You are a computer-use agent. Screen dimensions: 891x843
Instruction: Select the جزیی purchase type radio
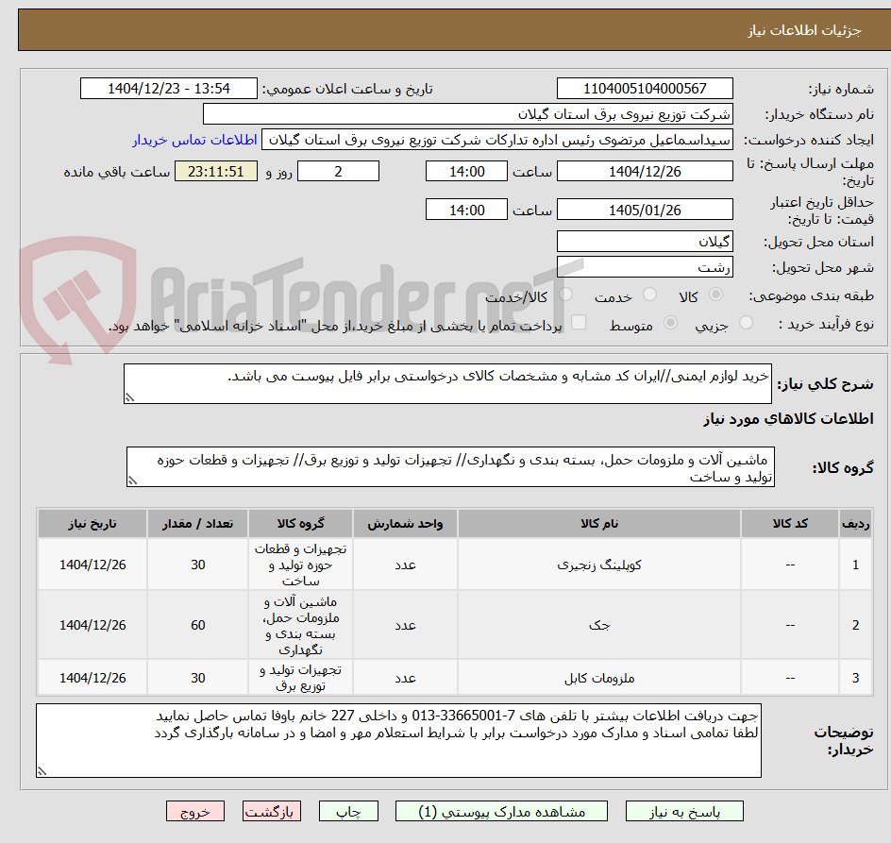click(746, 323)
